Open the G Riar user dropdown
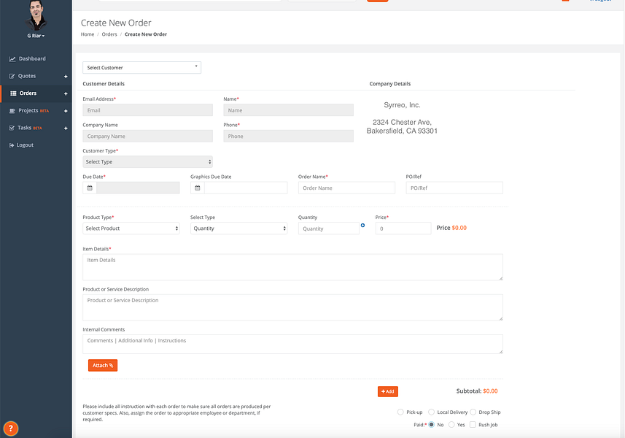The image size is (625, 438). [36, 36]
